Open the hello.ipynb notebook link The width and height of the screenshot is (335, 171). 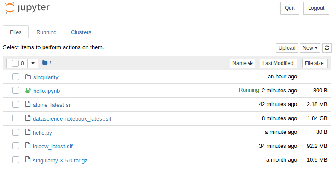(47, 91)
